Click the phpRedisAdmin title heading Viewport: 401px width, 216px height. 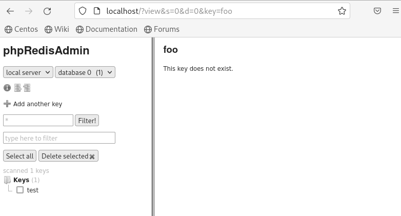pyautogui.click(x=46, y=50)
